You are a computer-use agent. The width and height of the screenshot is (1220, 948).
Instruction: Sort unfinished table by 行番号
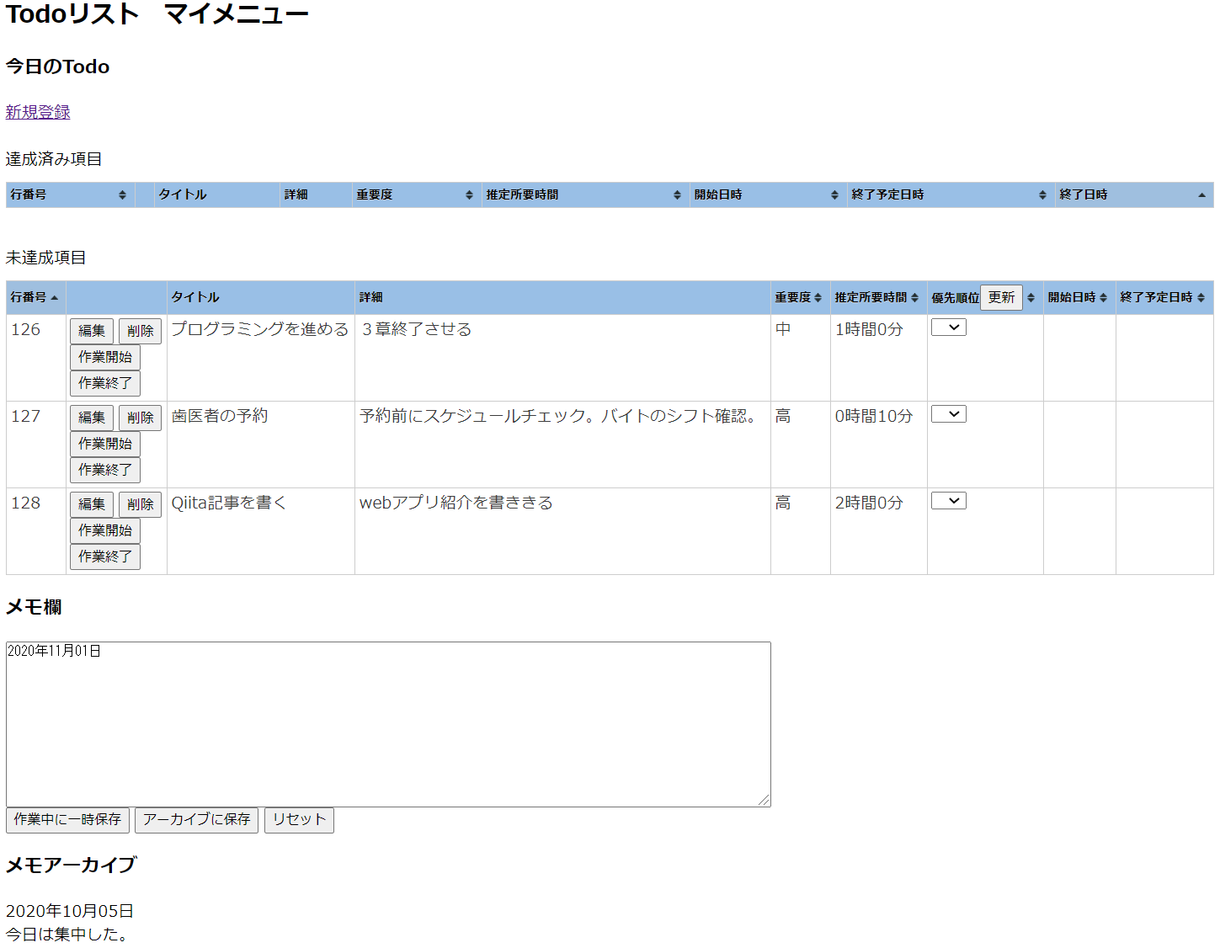pos(35,297)
